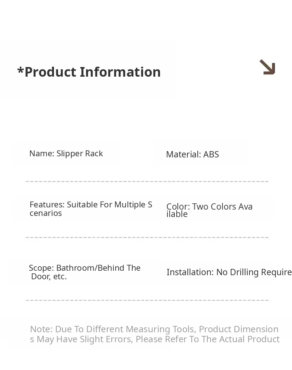Viewport: 292px width, 370px height.
Task: Select "Please Refer To The Actual Product" text
Action: point(208,340)
